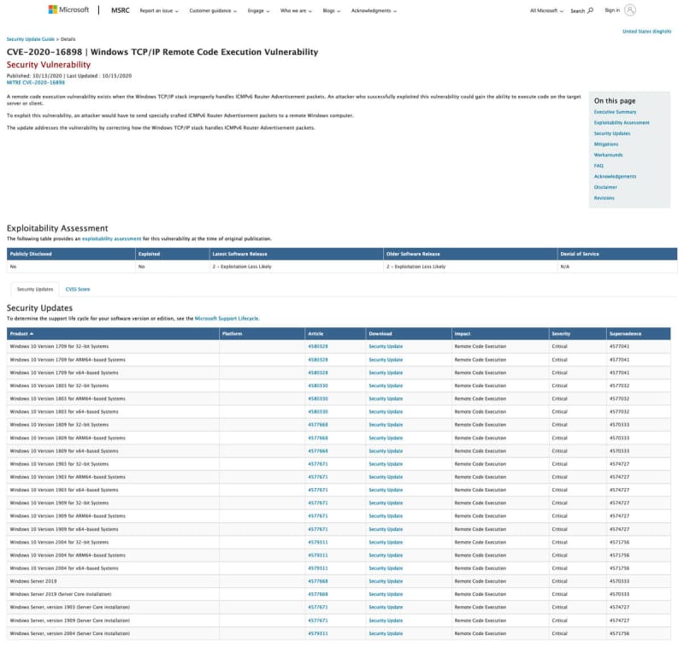The height and width of the screenshot is (647, 684).
Task: Switch to the CVSS Score tab
Action: 78,289
